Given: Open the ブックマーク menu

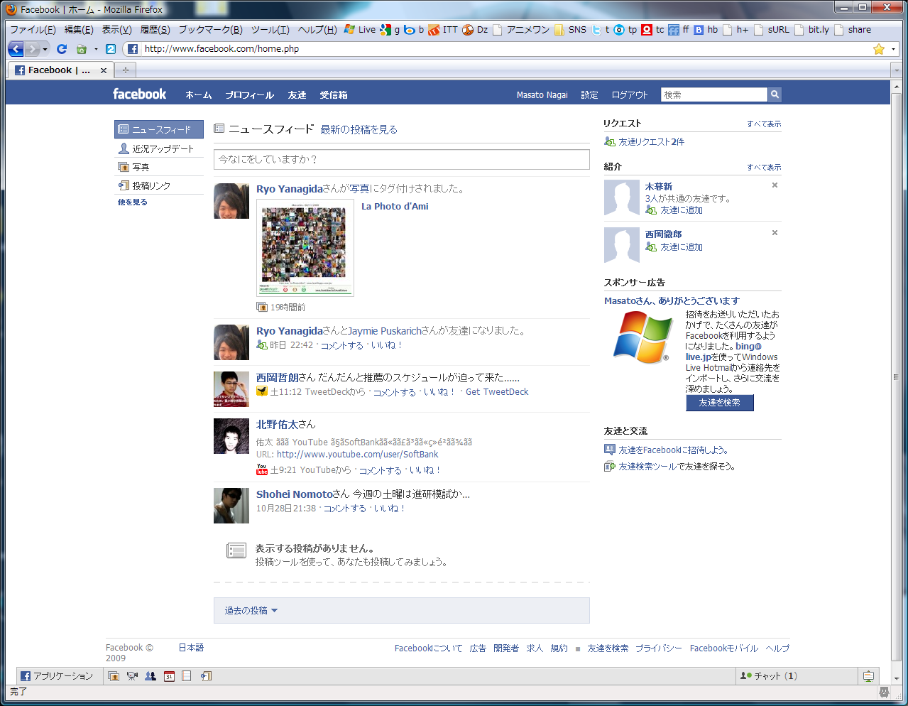Looking at the screenshot, I should click(x=210, y=30).
